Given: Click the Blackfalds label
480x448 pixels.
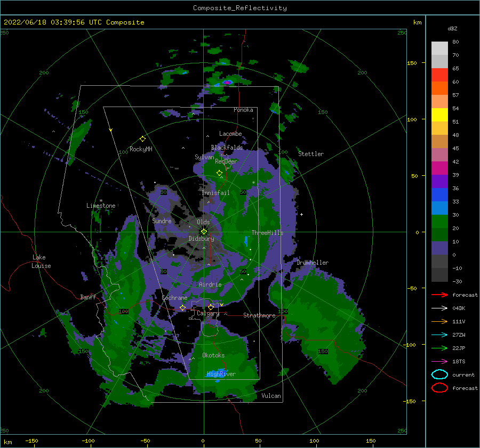Looking at the screenshot, I should point(227,148).
